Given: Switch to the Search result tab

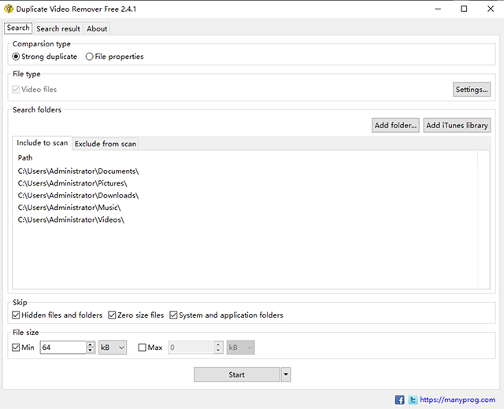Looking at the screenshot, I should click(x=58, y=28).
